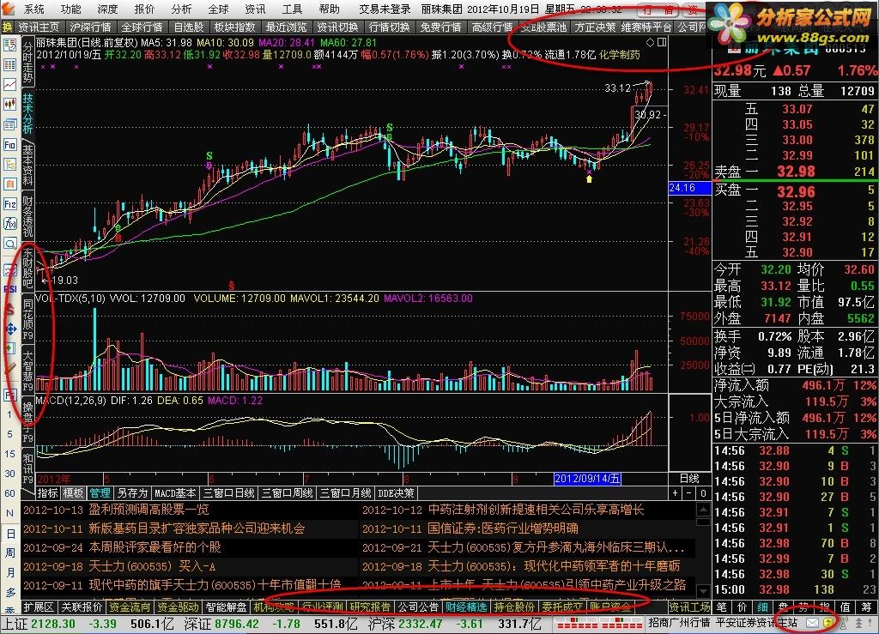This screenshot has height=634, width=879.
Task: Open the 工具 menu
Action: coord(292,9)
